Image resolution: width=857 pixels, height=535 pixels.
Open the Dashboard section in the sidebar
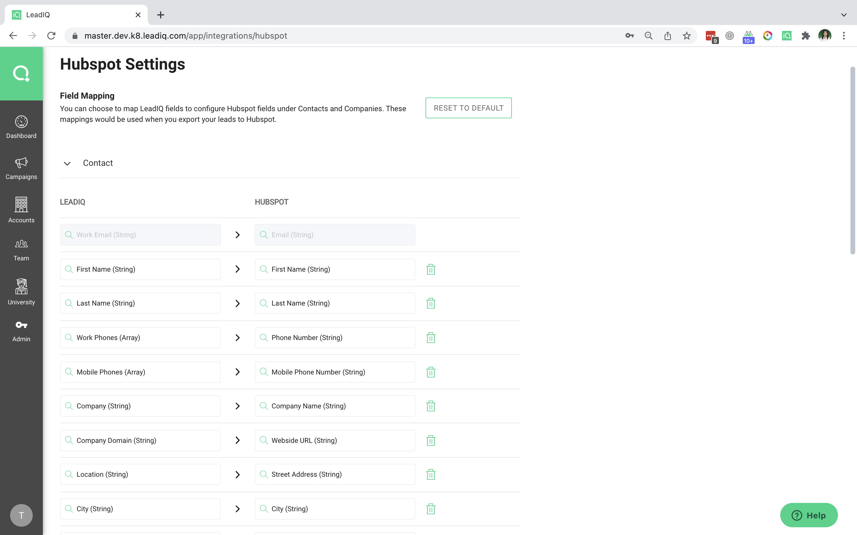tap(21, 127)
